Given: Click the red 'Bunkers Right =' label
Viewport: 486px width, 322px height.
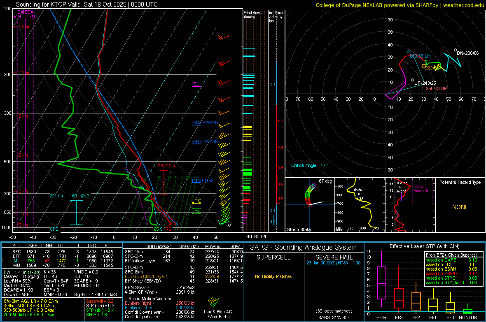Looking at the screenshot, I should 140,303.
